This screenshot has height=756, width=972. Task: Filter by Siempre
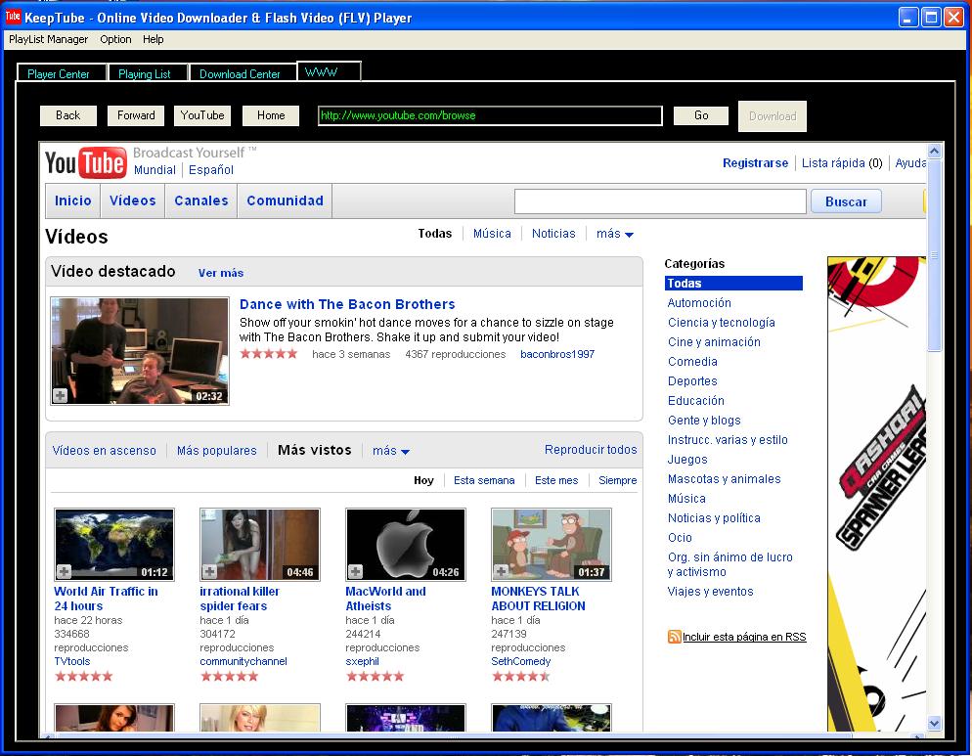pyautogui.click(x=617, y=480)
